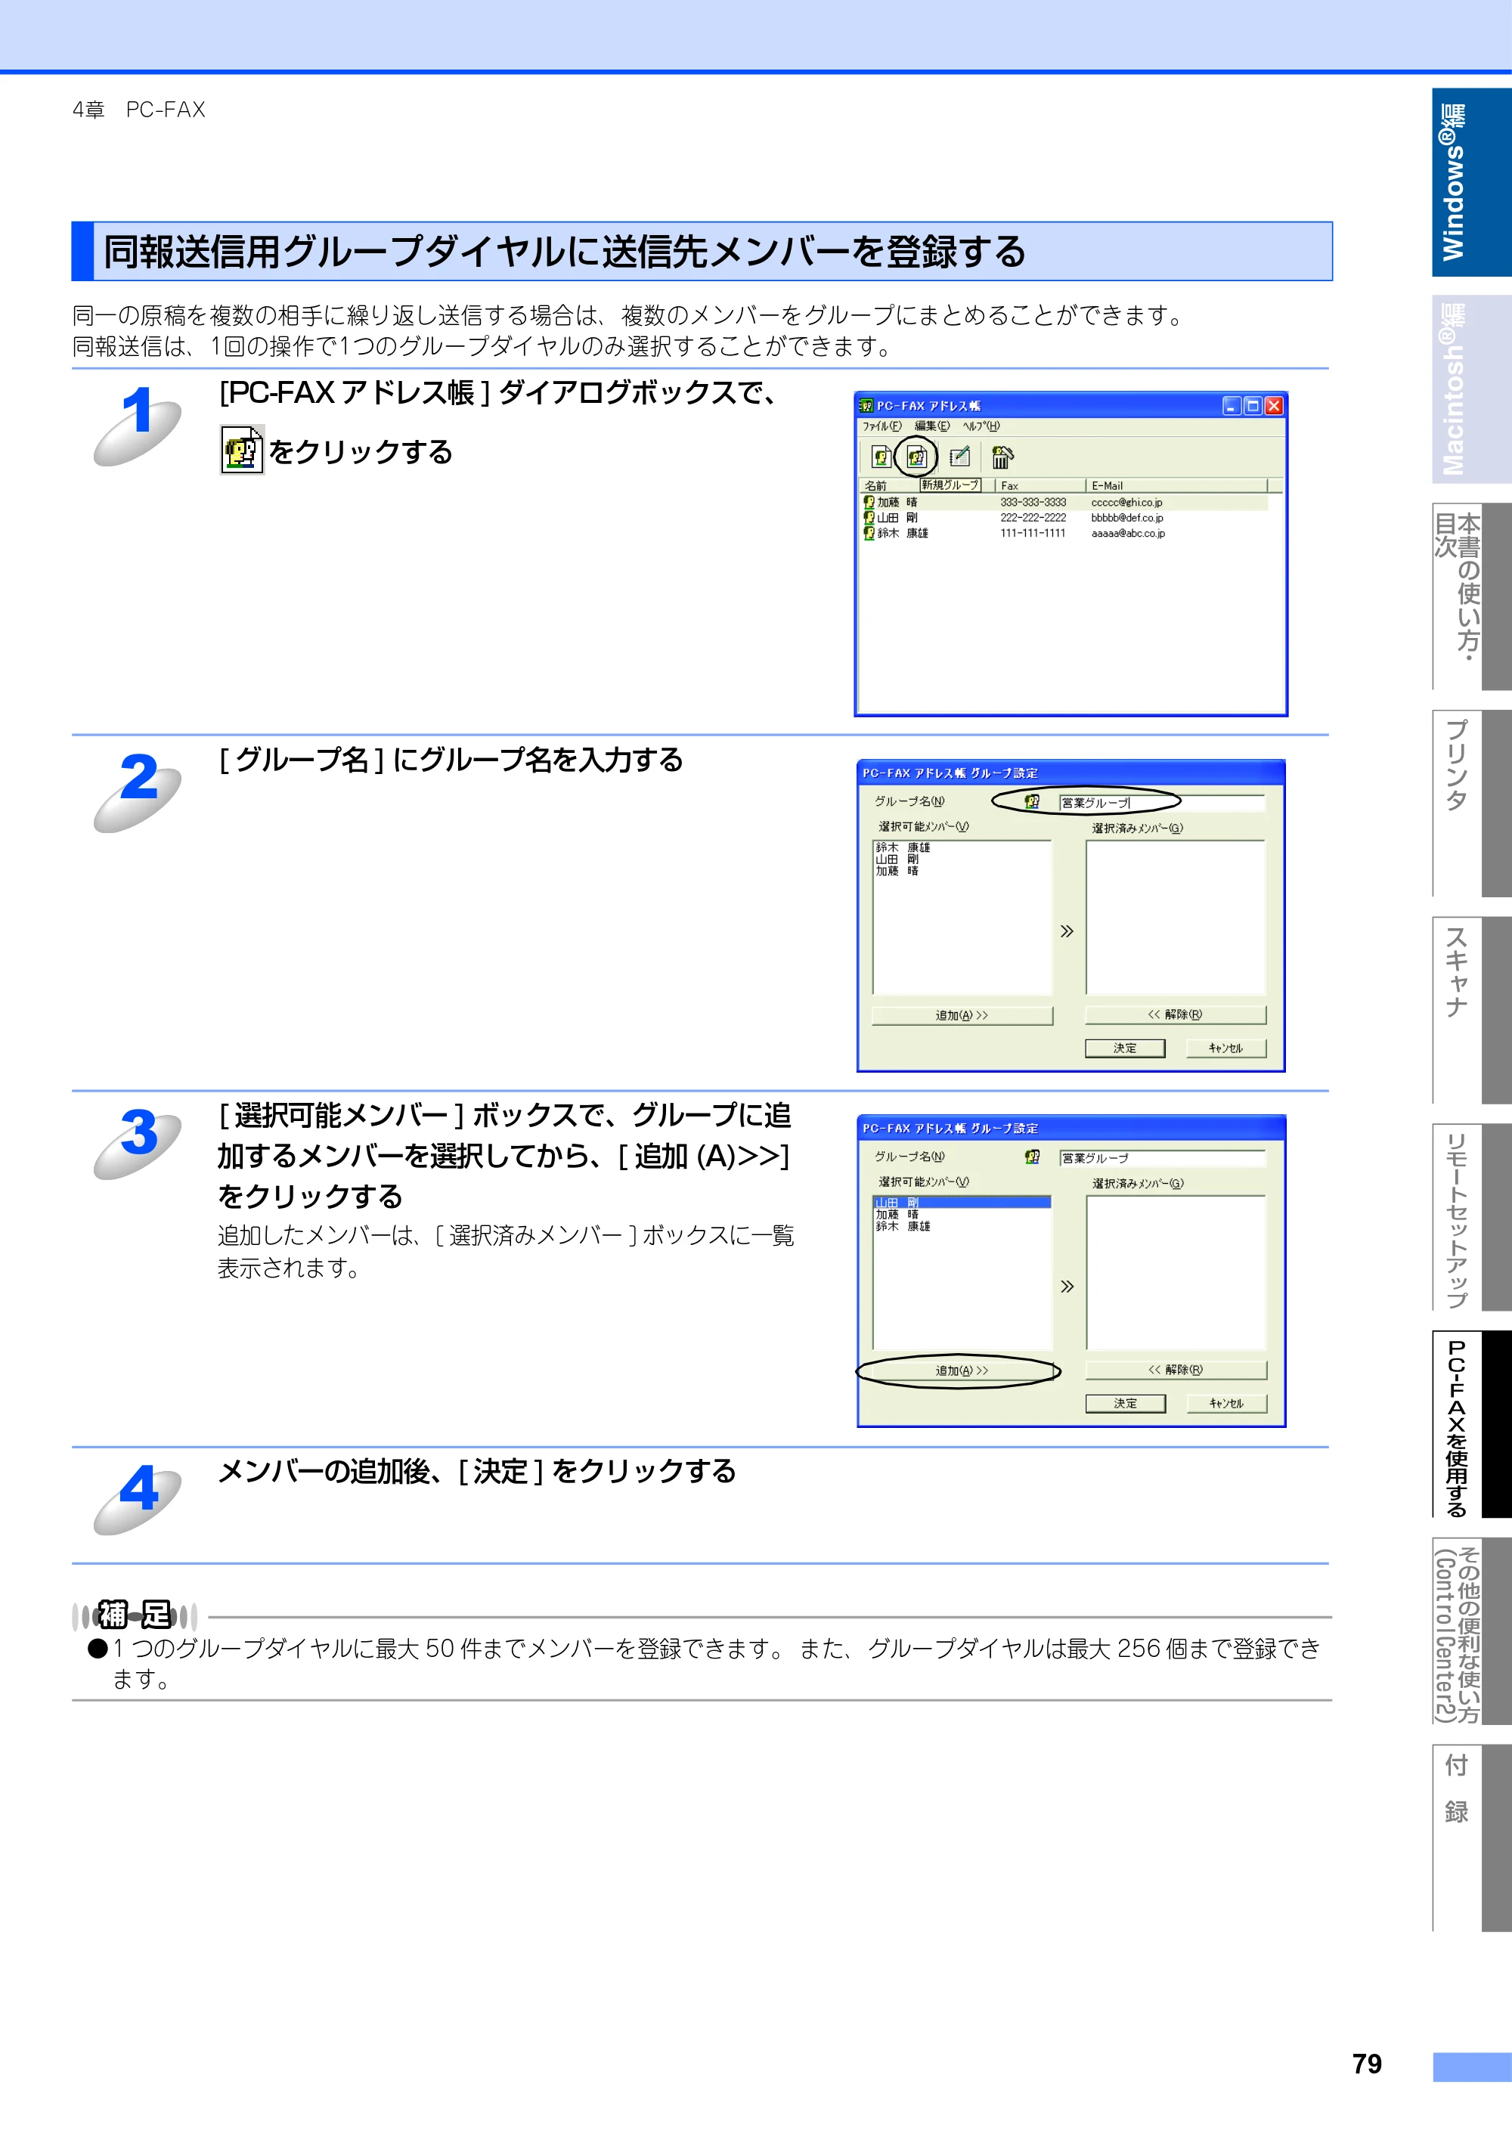The height and width of the screenshot is (2140, 1512).
Task: Click circled 追加(A) >> button in step 3 dialog
Action: [962, 1370]
